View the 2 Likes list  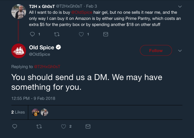point(18,112)
